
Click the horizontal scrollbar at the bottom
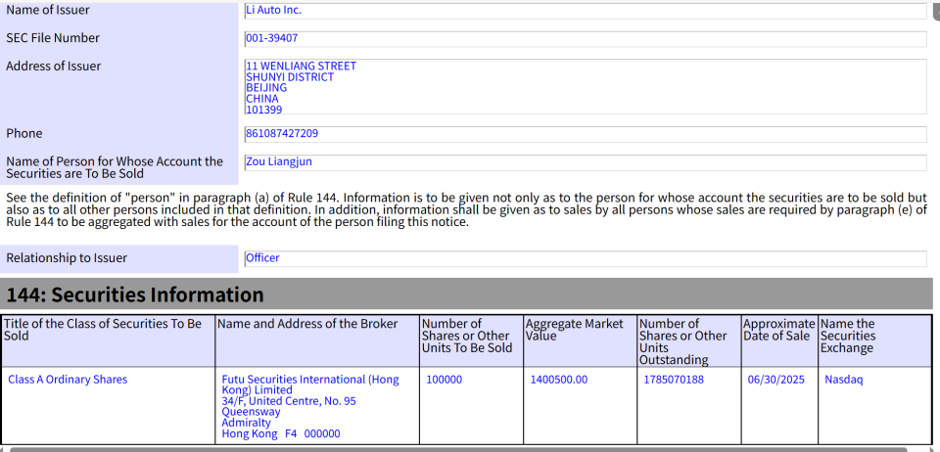[458, 449]
